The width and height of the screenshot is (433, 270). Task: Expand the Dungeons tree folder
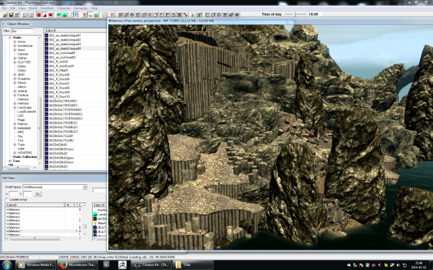click(x=15, y=78)
